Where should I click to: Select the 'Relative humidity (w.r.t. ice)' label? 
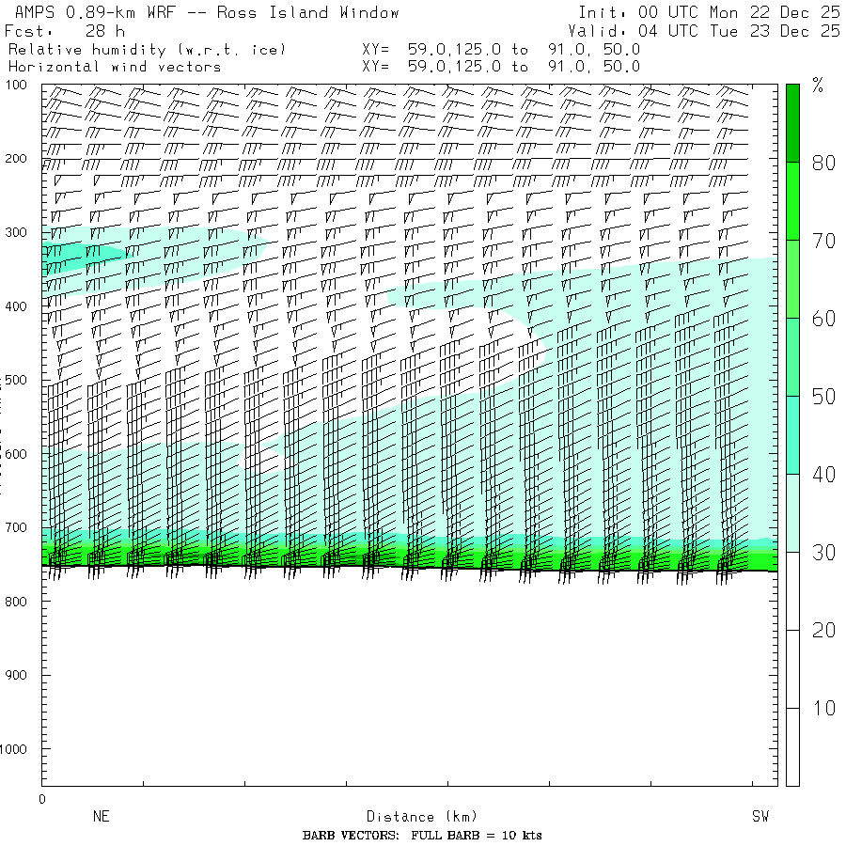[x=147, y=50]
